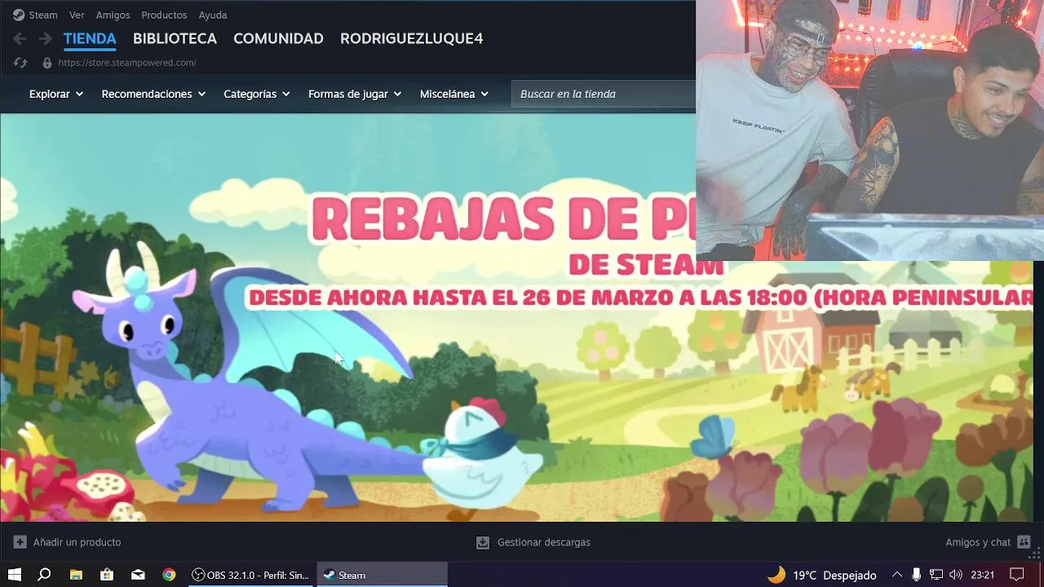1044x587 pixels.
Task: Reload the page with the refresh icon
Action: [20, 63]
